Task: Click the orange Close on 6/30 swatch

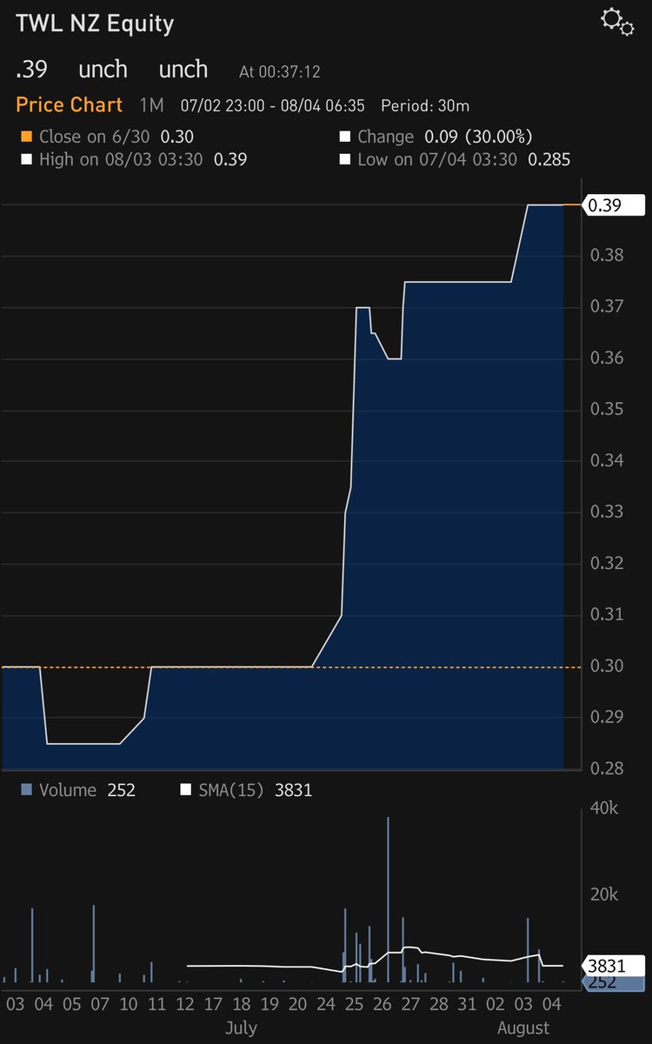Action: [x=26, y=137]
